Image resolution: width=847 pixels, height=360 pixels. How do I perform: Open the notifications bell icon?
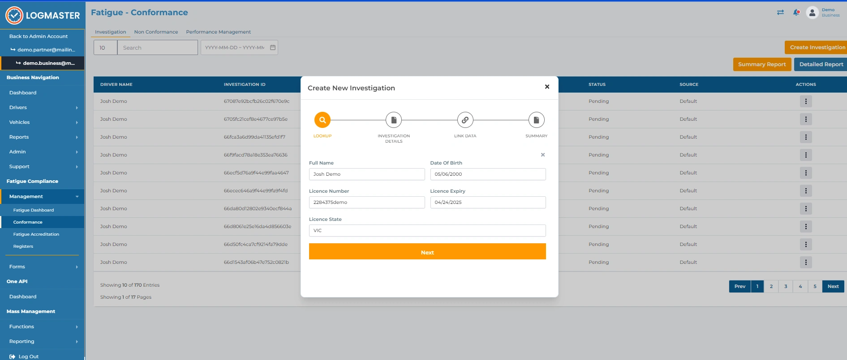[x=796, y=13]
